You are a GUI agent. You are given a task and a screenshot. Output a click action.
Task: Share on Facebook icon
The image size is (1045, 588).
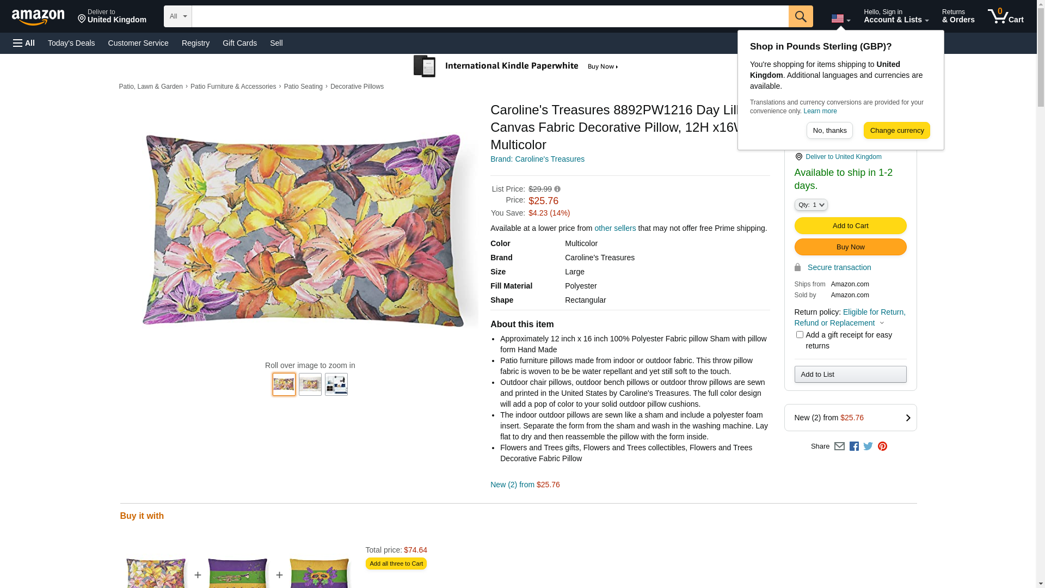pyautogui.click(x=854, y=446)
